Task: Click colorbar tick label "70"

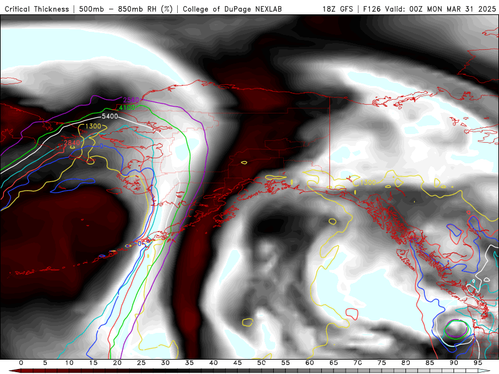Action: click(x=357, y=363)
